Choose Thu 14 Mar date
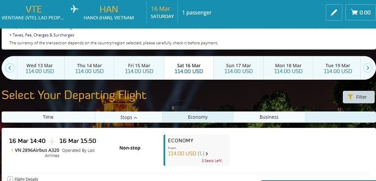The width and height of the screenshot is (376, 181). (89, 68)
